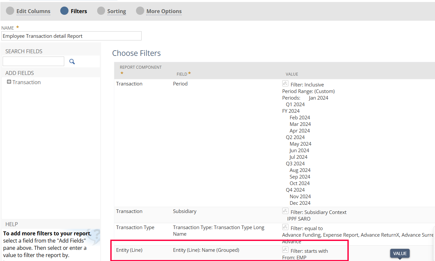Expand the Transaction node with plus icon
This screenshot has width=435, height=261.
9,82
